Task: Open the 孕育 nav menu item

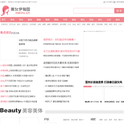Action: click(x=65, y=20)
